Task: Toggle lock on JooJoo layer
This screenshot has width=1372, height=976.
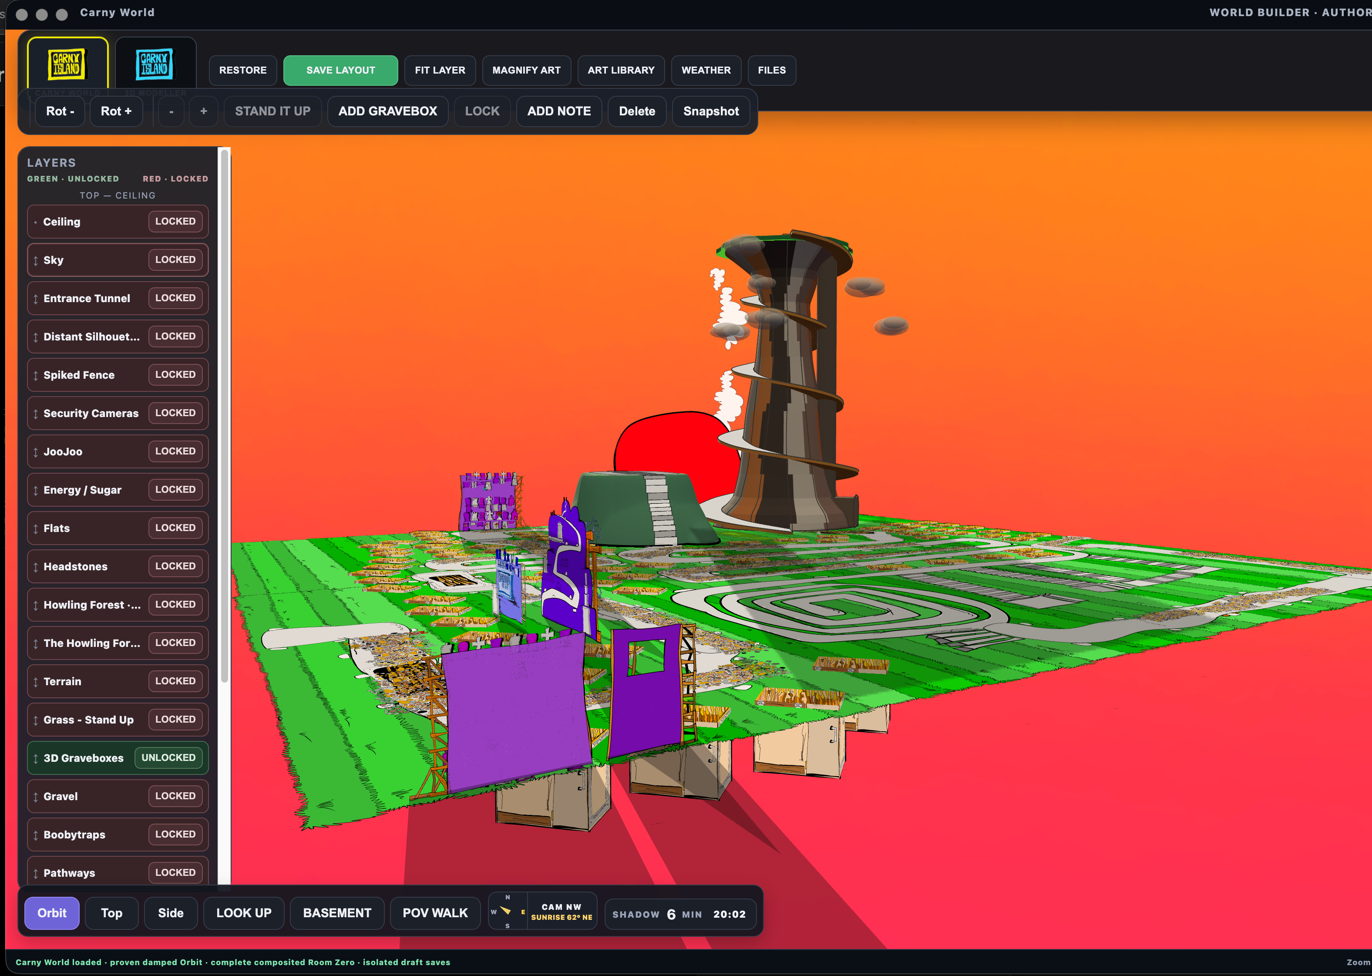Action: (x=175, y=451)
